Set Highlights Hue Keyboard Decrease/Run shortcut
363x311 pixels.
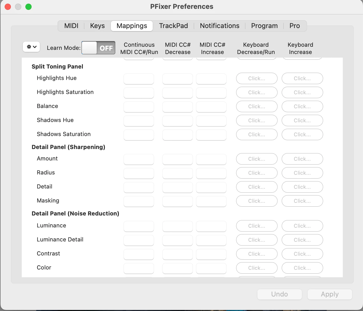click(257, 78)
